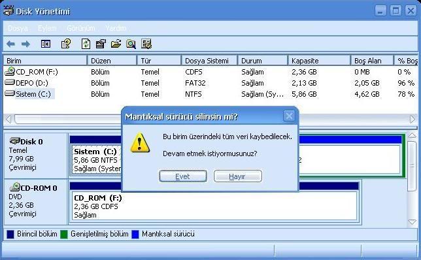Click the 4,62 GB free space cell

pyautogui.click(x=367, y=94)
